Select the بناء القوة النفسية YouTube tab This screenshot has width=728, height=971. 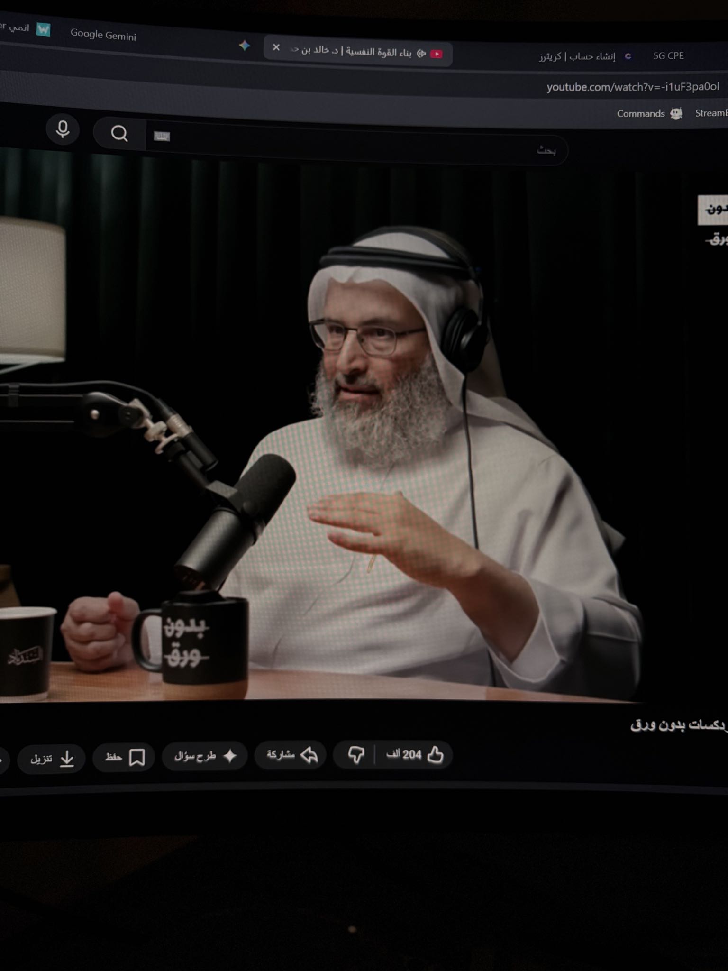coord(360,52)
